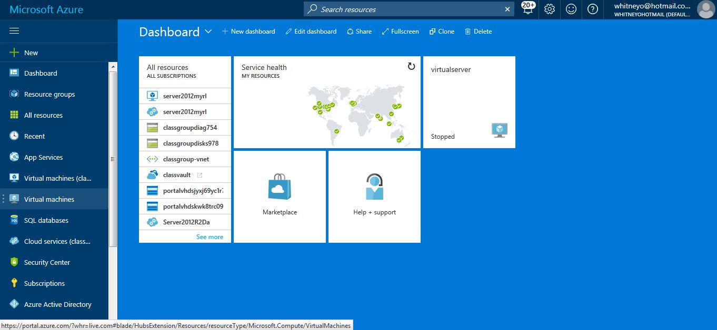Click the Stopped status on virtualserver

click(443, 137)
